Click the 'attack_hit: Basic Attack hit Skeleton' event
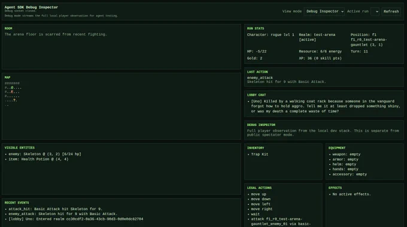This screenshot has height=227, width=407. point(56,209)
